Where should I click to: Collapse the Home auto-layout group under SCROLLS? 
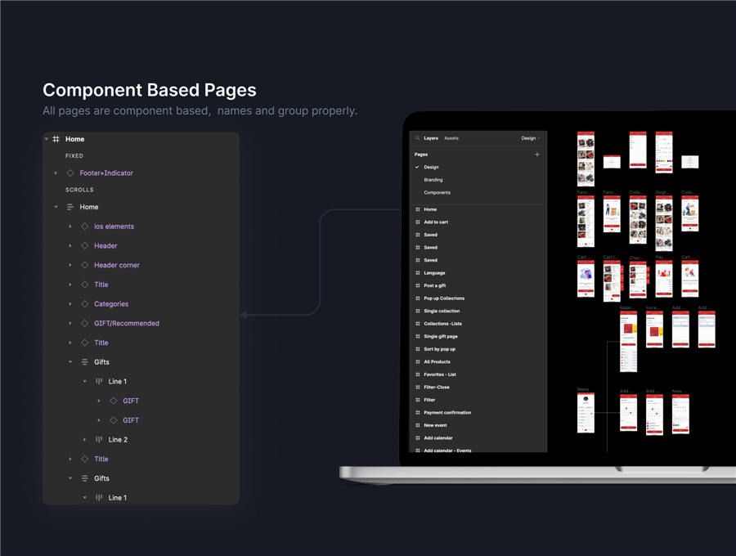pos(56,207)
